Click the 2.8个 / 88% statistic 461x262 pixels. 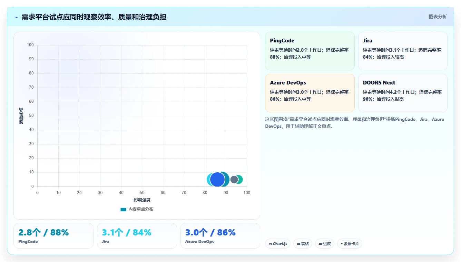coord(43,233)
